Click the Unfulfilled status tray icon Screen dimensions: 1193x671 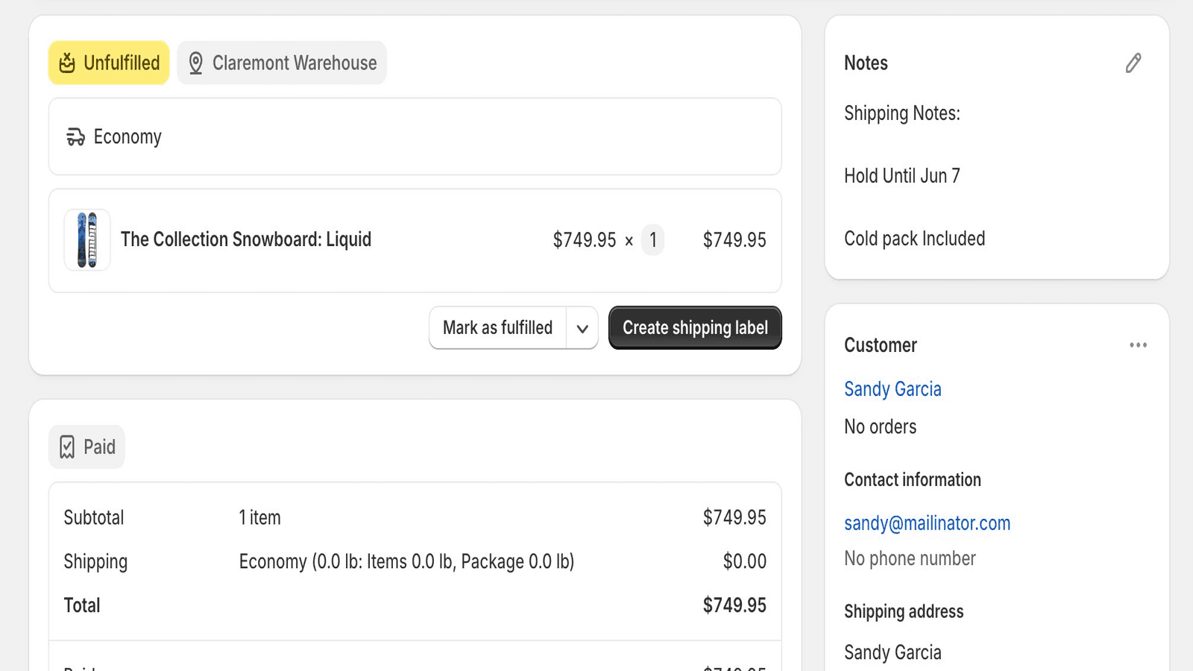(67, 63)
